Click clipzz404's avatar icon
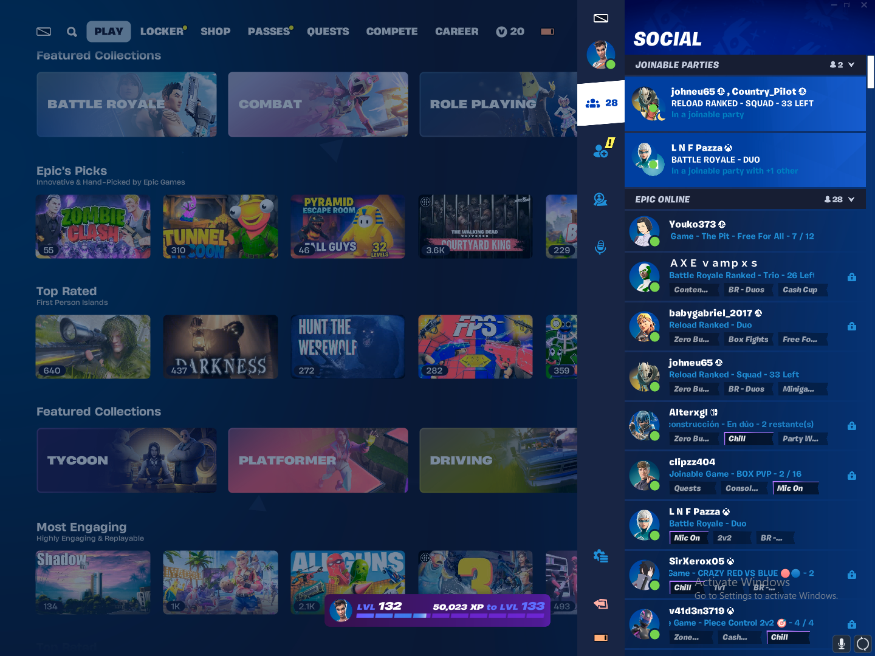 coord(645,475)
